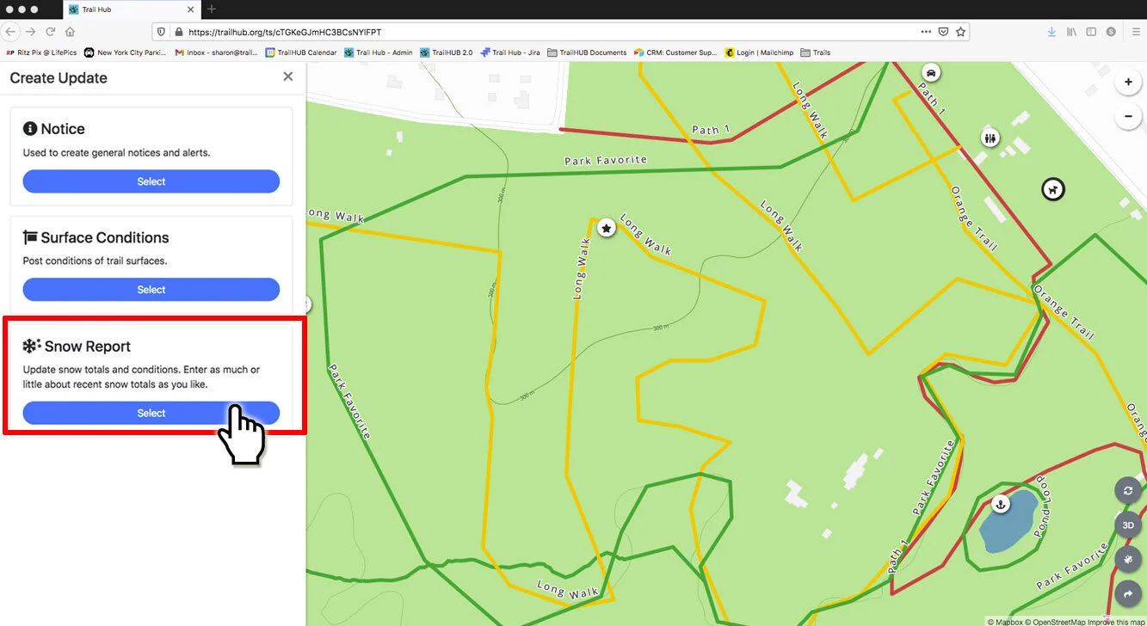This screenshot has height=626, width=1147.
Task: Open the Firefox downloads panel
Action: [x=1051, y=32]
